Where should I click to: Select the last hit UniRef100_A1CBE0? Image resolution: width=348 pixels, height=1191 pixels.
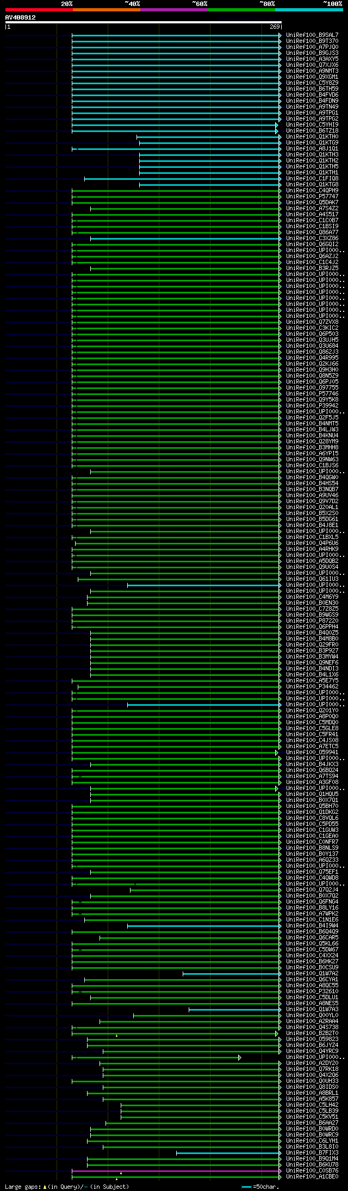312,1177
